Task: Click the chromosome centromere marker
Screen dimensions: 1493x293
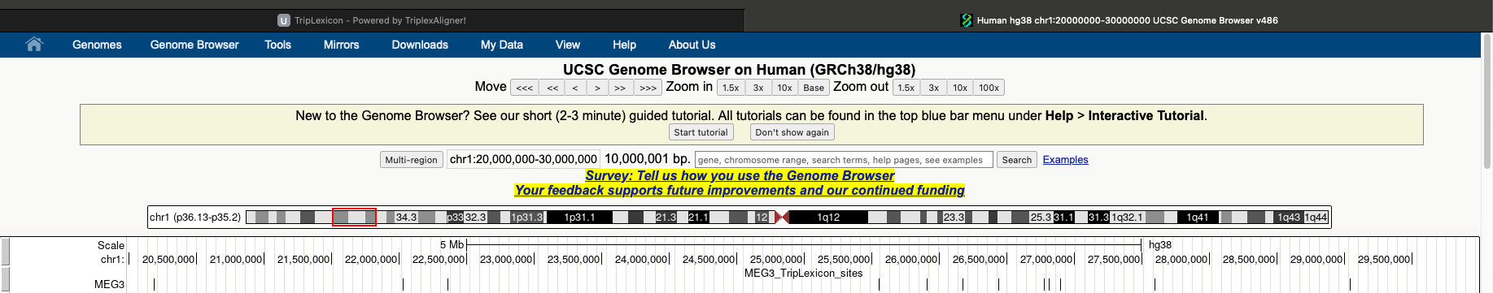Action: pyautogui.click(x=781, y=218)
